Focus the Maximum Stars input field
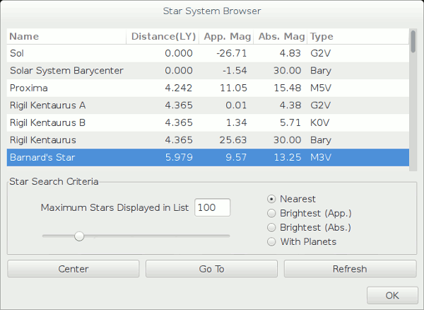The height and width of the screenshot is (310, 424). 213,207
